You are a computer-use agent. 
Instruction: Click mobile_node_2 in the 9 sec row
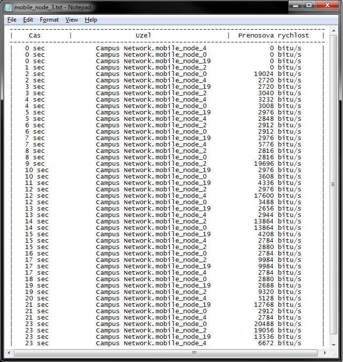181,164
